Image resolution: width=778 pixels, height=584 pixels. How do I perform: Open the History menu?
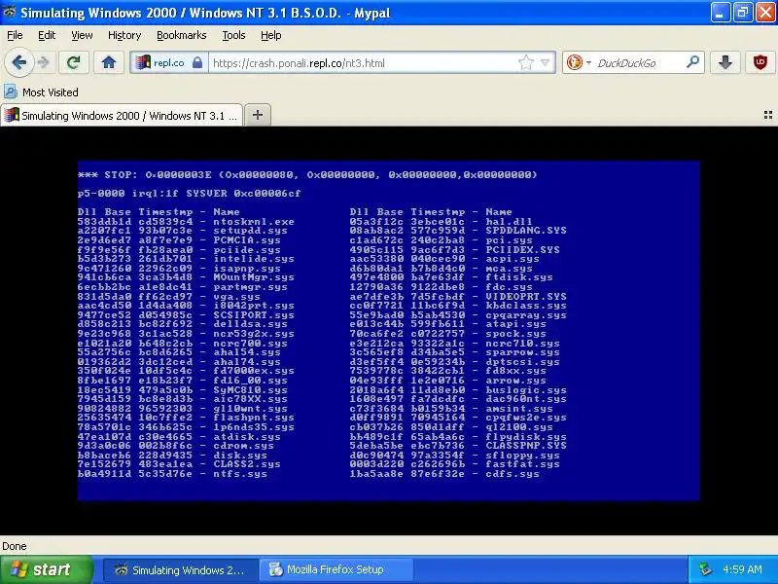(124, 35)
